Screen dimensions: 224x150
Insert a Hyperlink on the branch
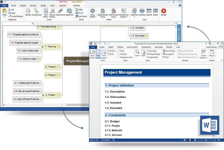69,12
